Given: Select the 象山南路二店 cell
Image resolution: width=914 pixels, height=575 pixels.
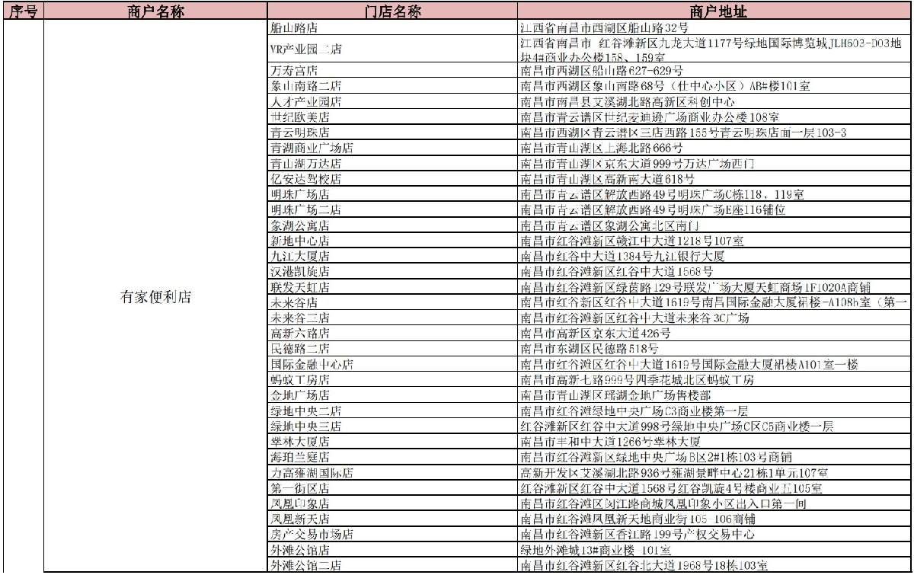Looking at the screenshot, I should pyautogui.click(x=392, y=86).
